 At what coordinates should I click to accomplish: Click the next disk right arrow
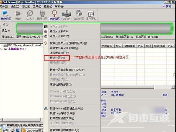tap(7, 25)
